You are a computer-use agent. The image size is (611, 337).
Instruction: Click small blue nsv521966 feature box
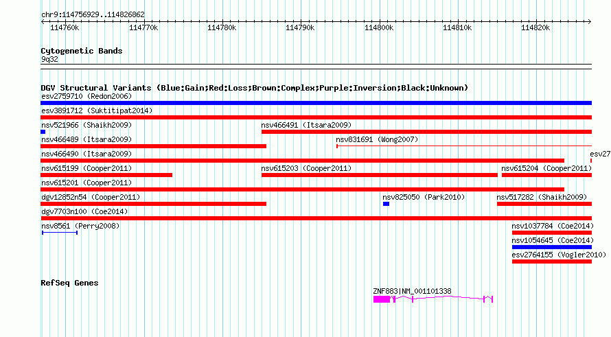[43, 132]
